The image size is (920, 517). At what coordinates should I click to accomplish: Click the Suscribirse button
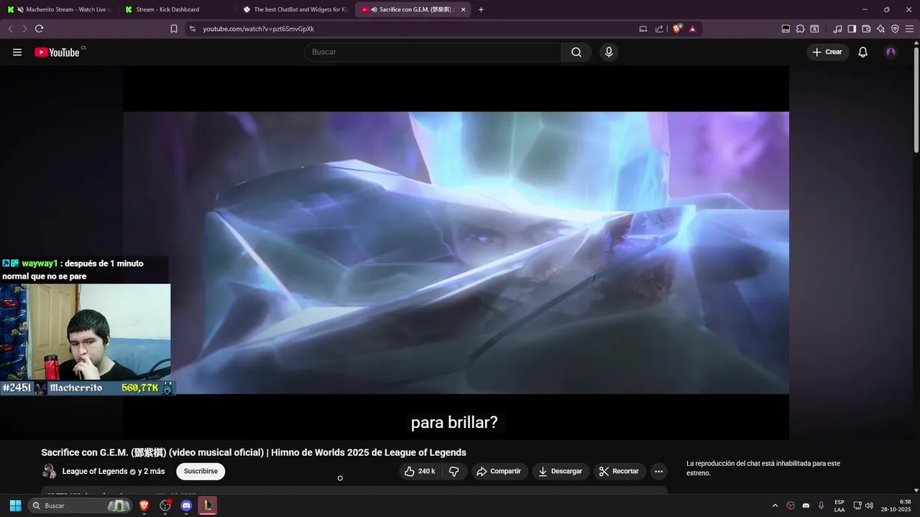click(x=201, y=471)
